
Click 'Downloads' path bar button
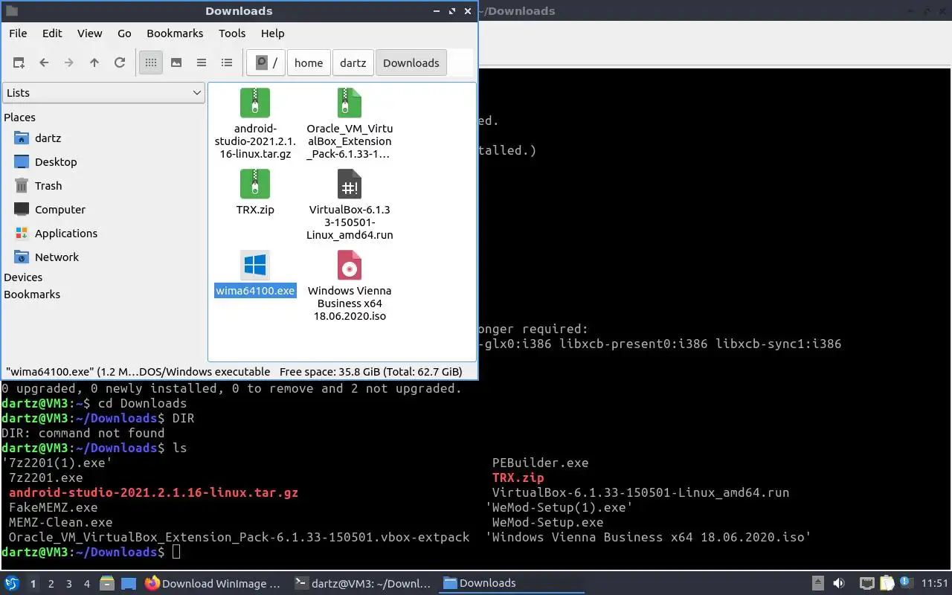(x=411, y=62)
